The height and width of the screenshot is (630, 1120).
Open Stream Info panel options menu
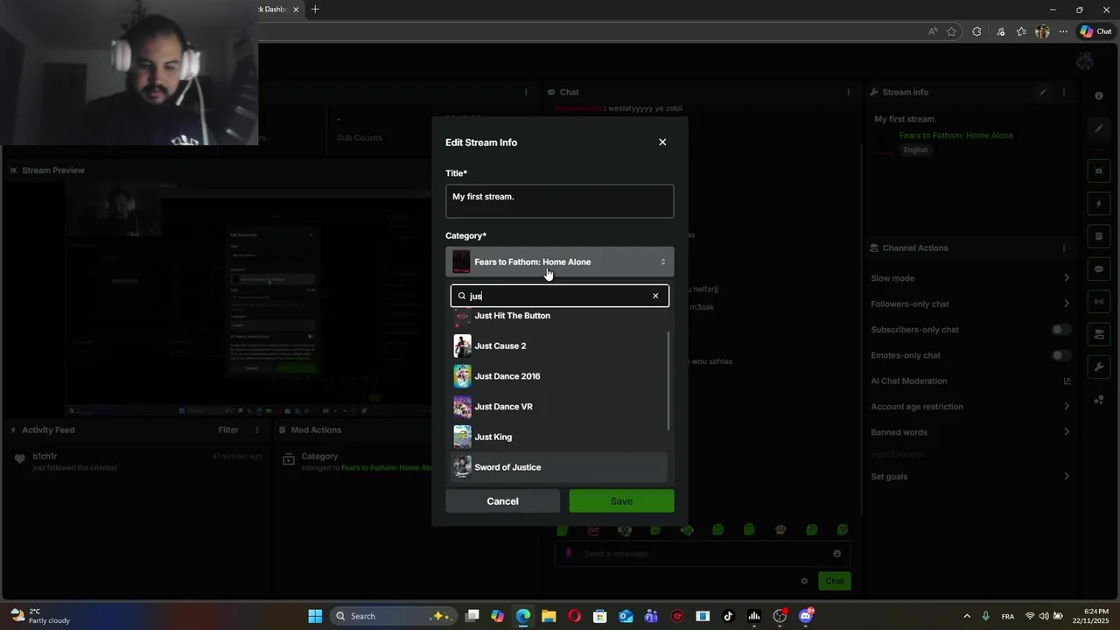[x=1064, y=92]
